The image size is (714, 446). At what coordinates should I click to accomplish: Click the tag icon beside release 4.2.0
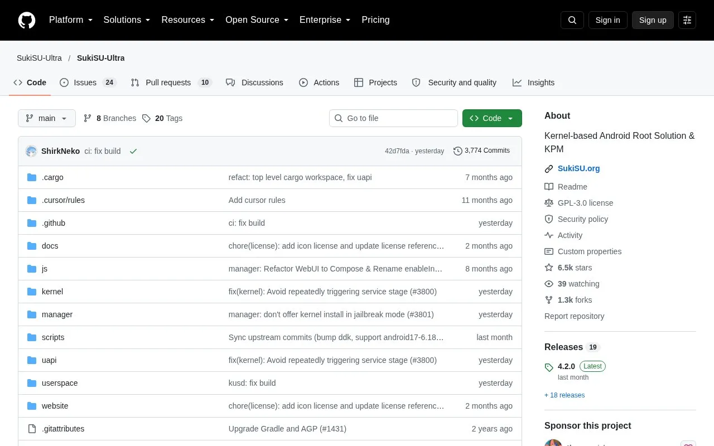coord(549,367)
